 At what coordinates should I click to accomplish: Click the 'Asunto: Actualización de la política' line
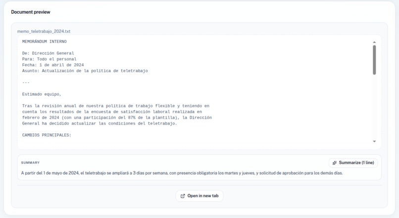tap(85, 71)
